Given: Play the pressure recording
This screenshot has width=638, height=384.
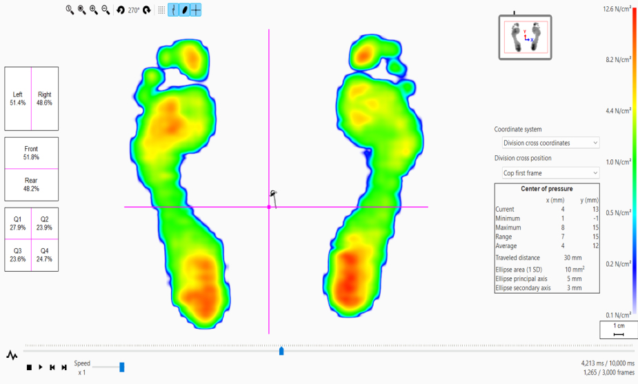Looking at the screenshot, I should coord(41,367).
